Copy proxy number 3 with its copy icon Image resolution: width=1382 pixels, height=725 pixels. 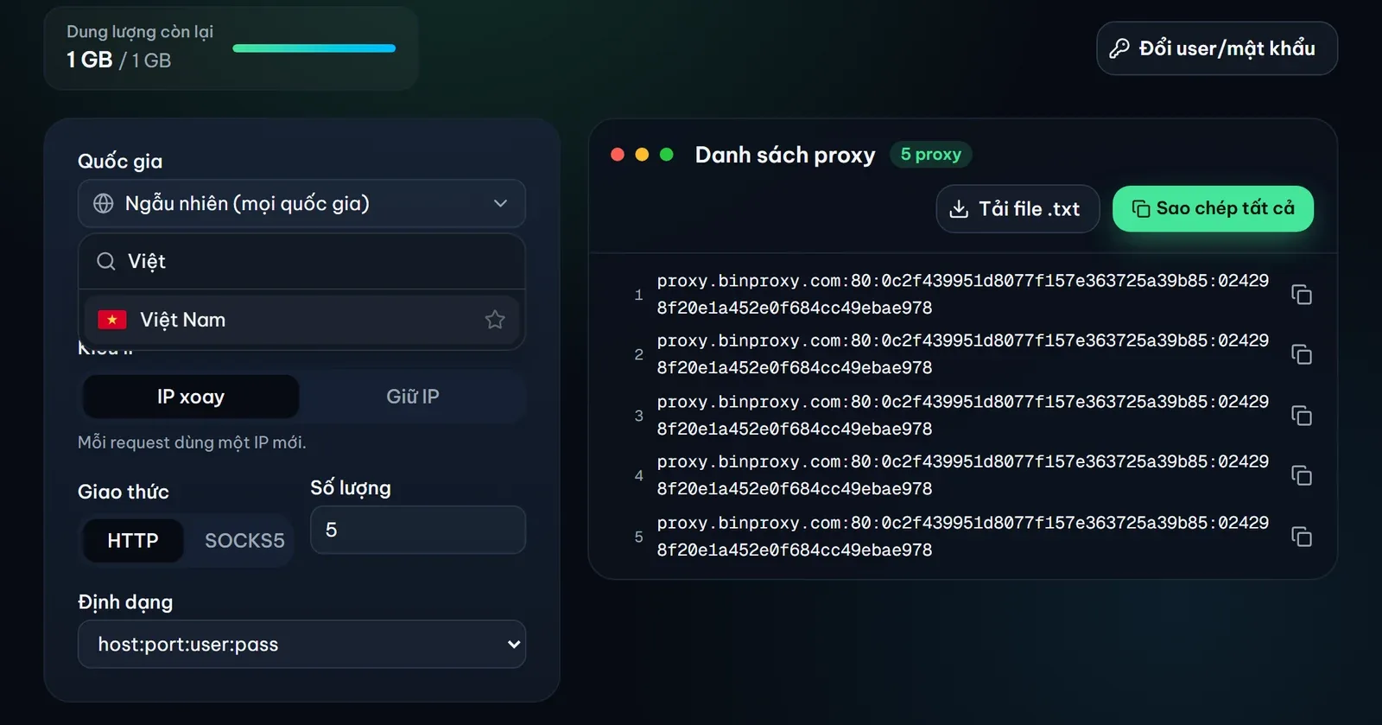click(x=1302, y=416)
